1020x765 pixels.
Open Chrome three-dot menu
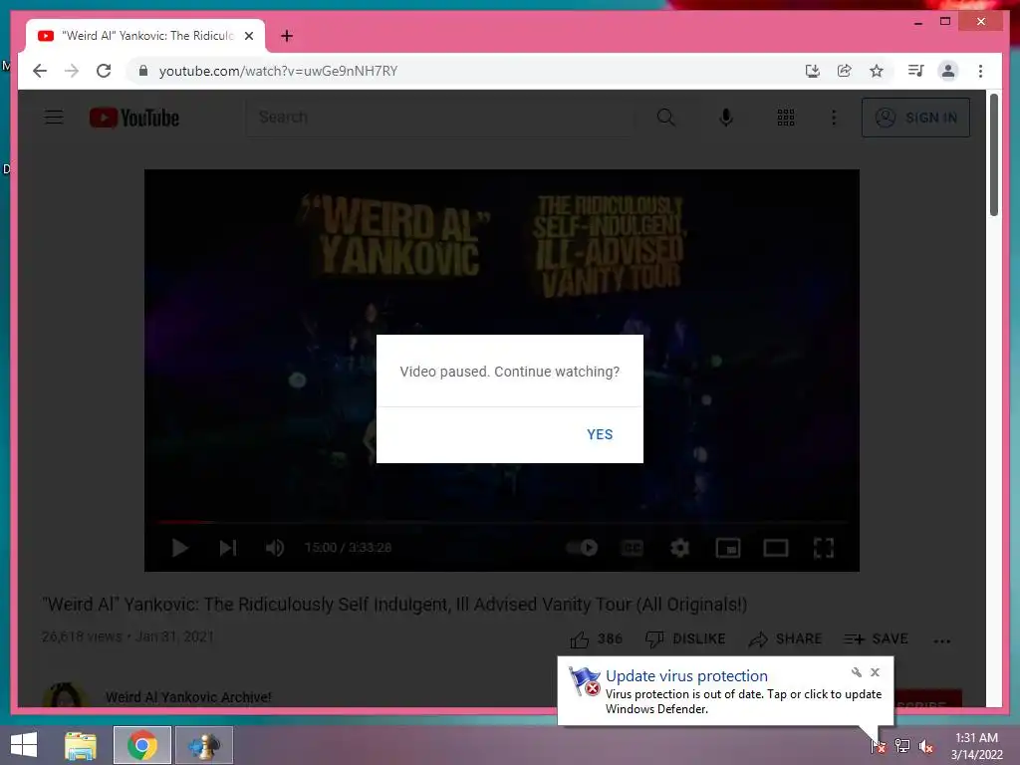click(980, 71)
